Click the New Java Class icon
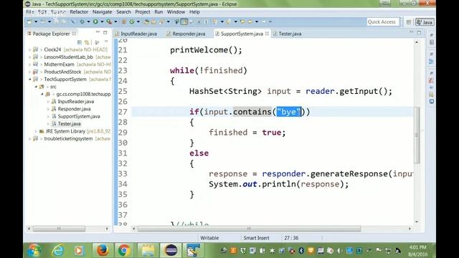 [x=132, y=21]
